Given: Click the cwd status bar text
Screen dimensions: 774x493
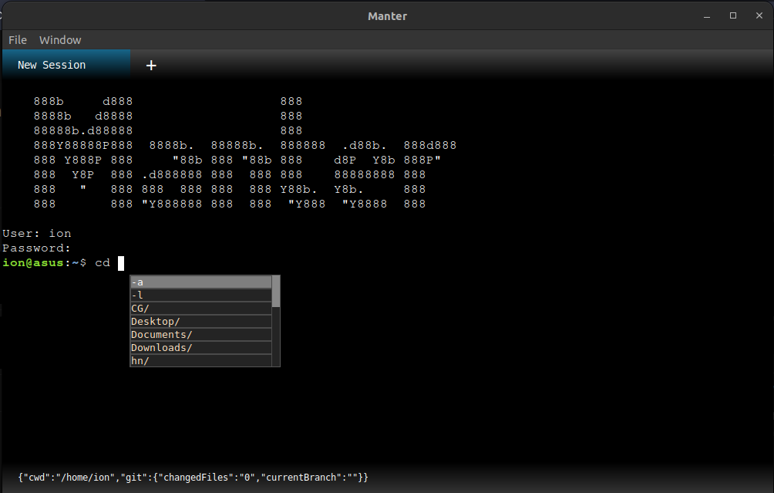Looking at the screenshot, I should point(193,478).
